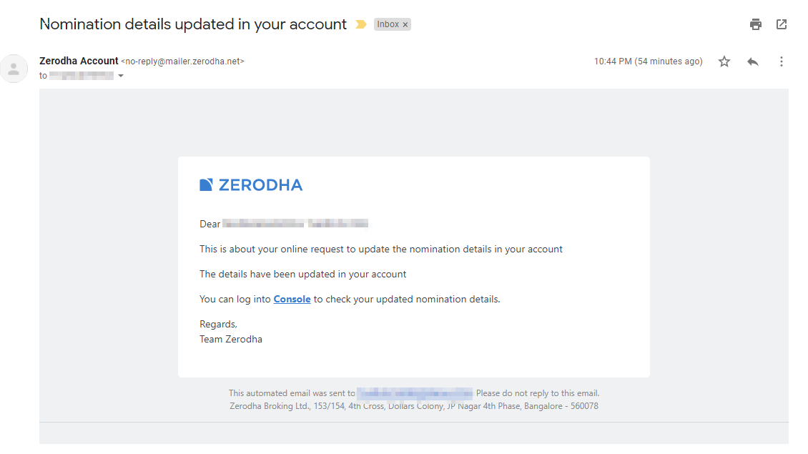Open the three-dot more options menu
This screenshot has height=454, width=808.
pos(782,61)
